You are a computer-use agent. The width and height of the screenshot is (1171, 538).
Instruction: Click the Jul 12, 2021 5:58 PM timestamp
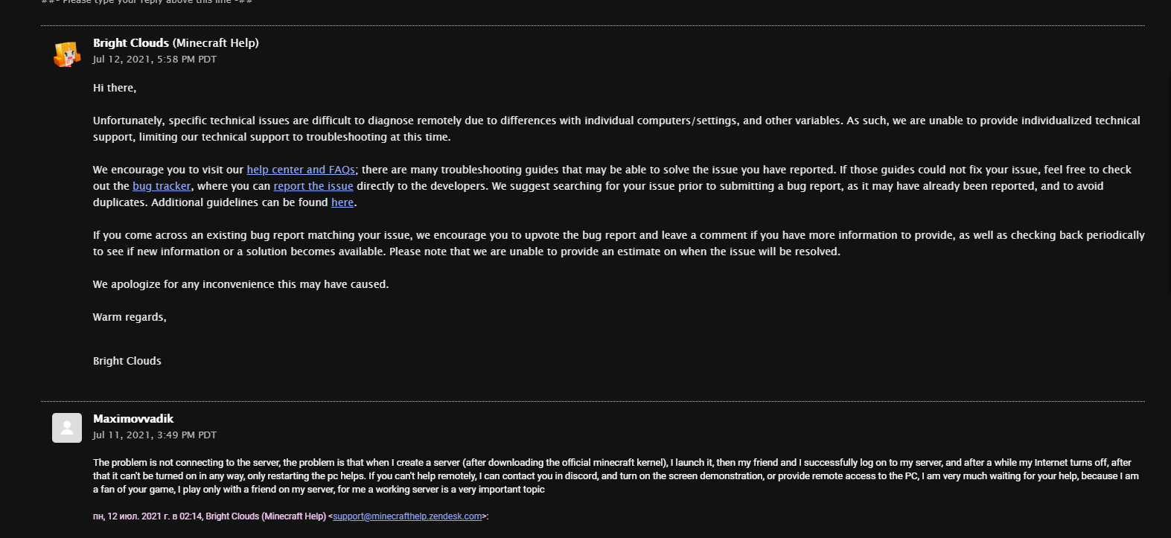pos(155,60)
